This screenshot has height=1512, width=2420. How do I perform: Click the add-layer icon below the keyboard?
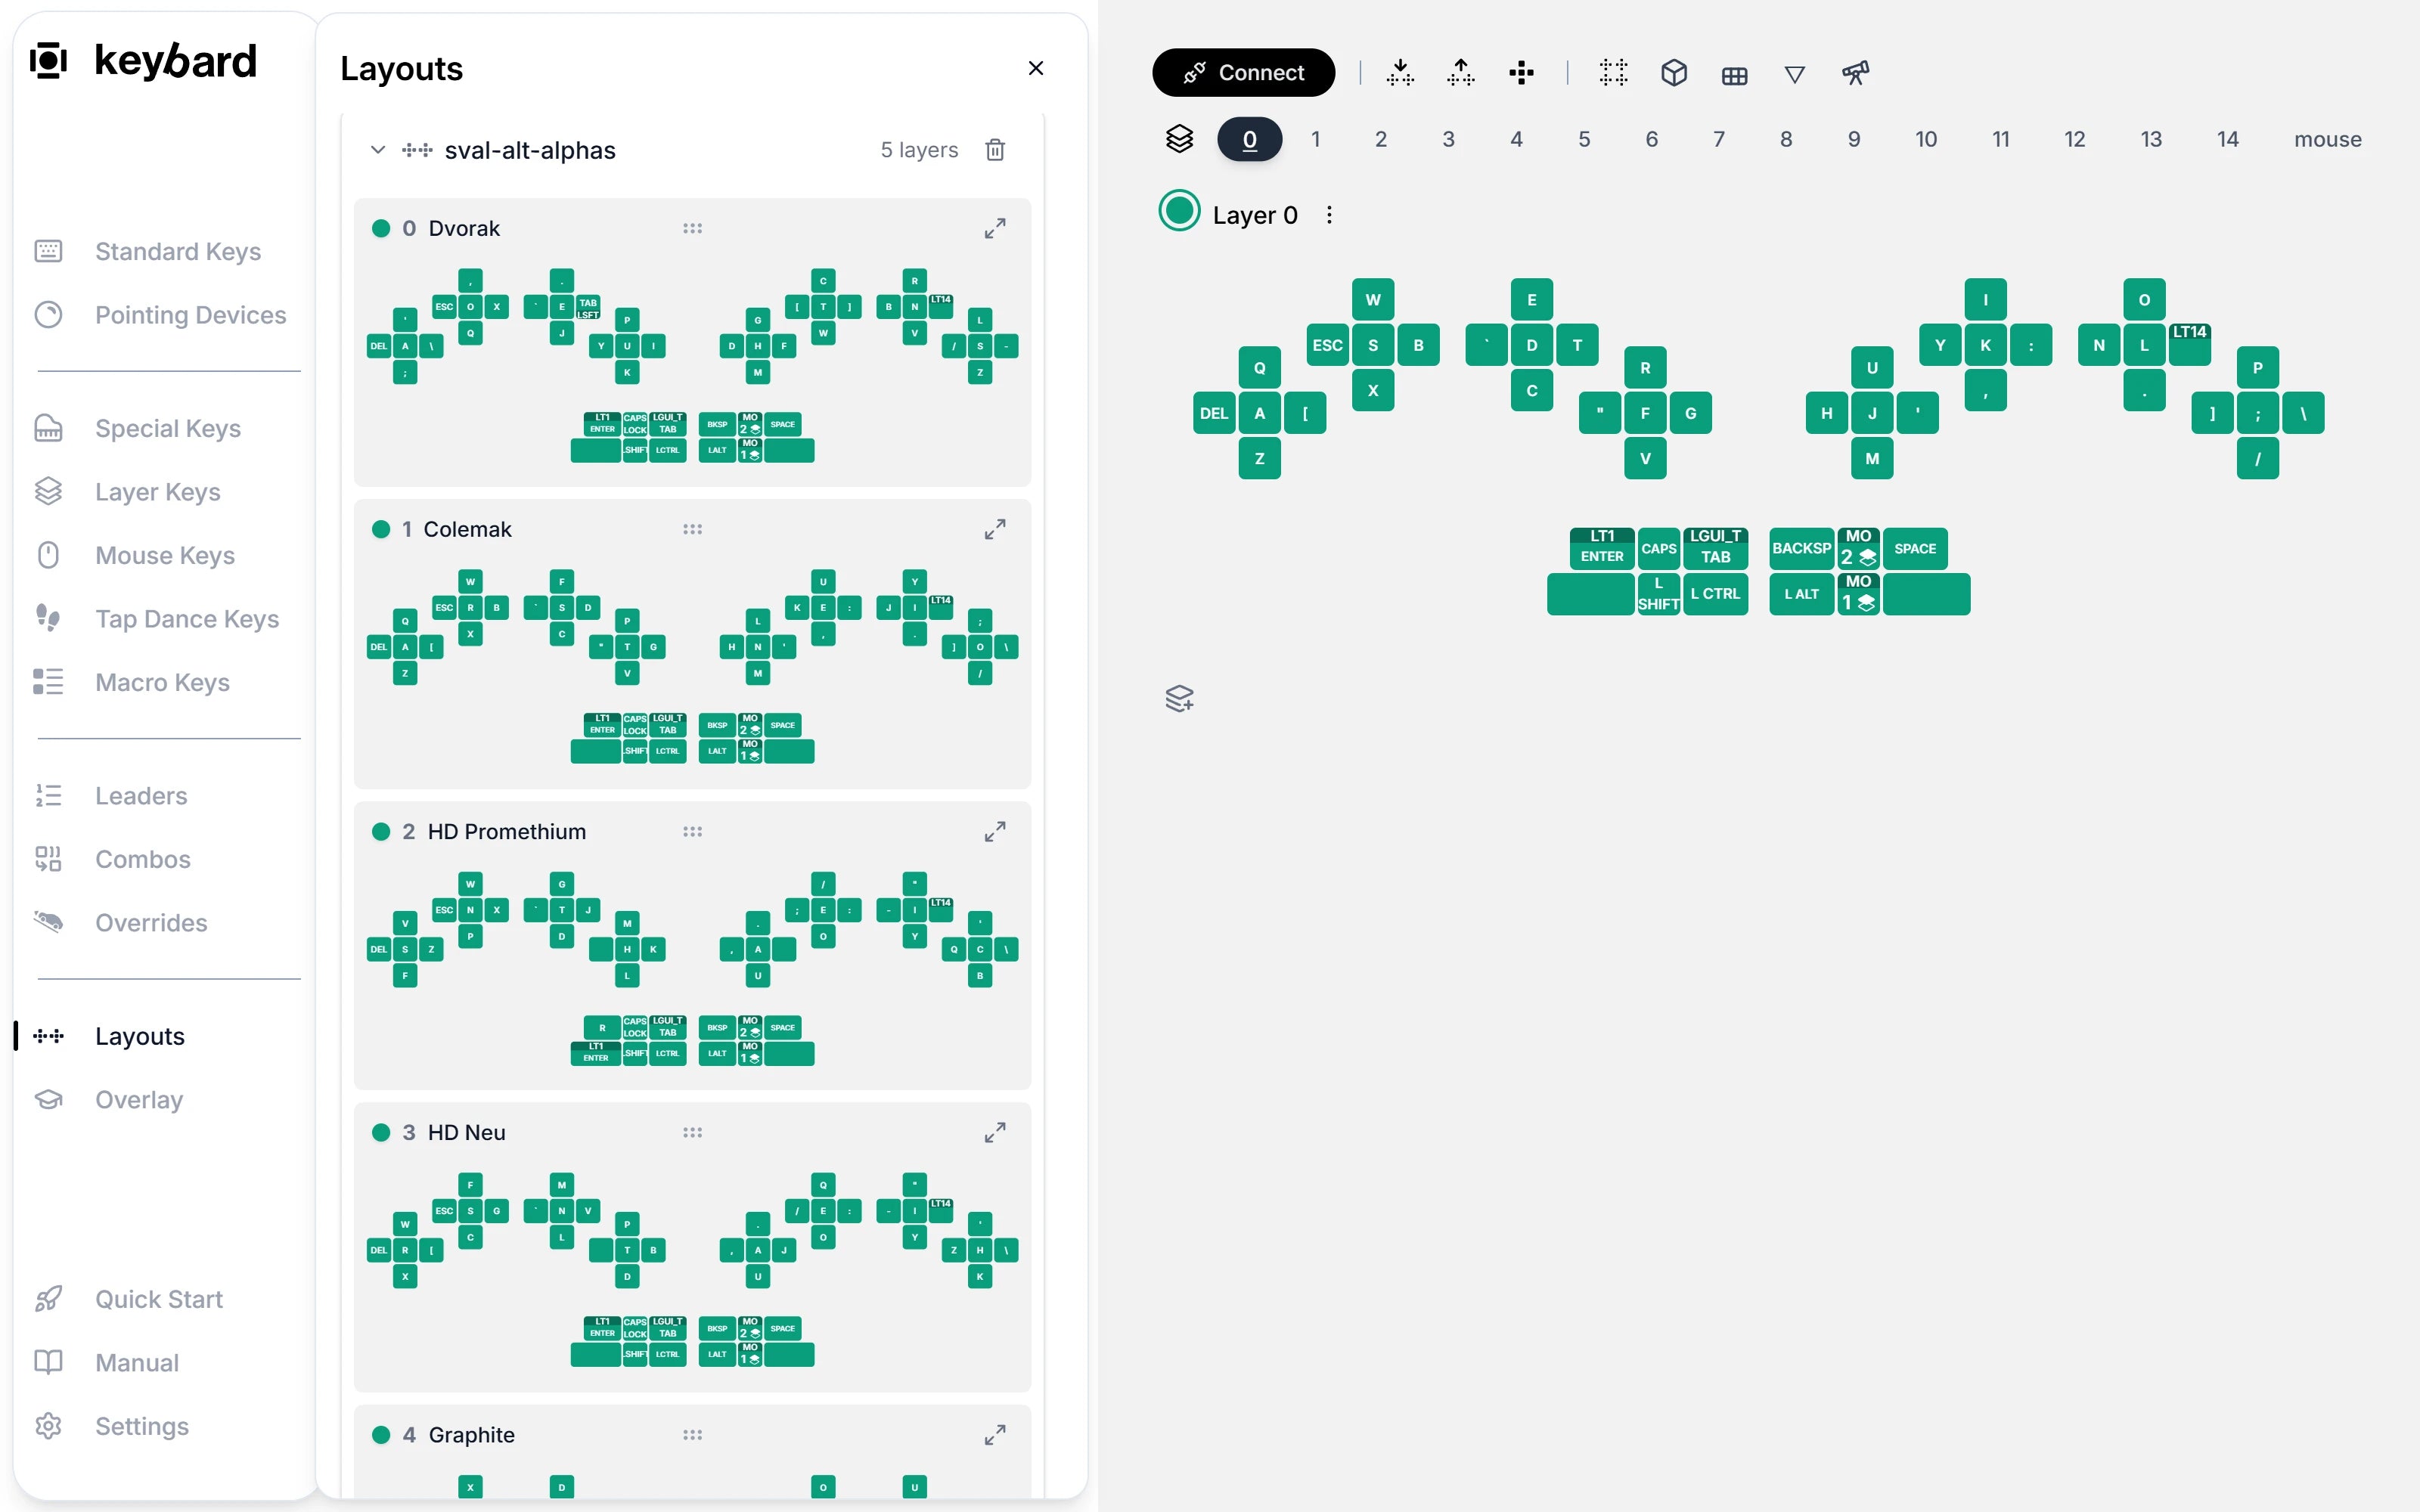tap(1179, 698)
